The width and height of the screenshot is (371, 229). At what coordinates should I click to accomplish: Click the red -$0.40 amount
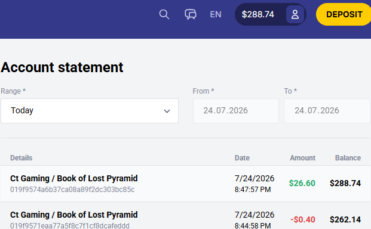click(x=303, y=219)
